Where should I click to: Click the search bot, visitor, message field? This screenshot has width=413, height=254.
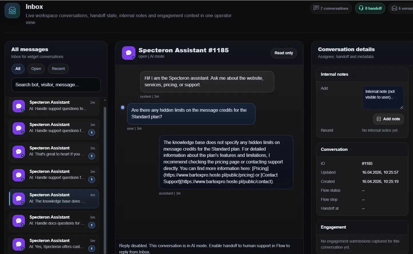point(56,85)
